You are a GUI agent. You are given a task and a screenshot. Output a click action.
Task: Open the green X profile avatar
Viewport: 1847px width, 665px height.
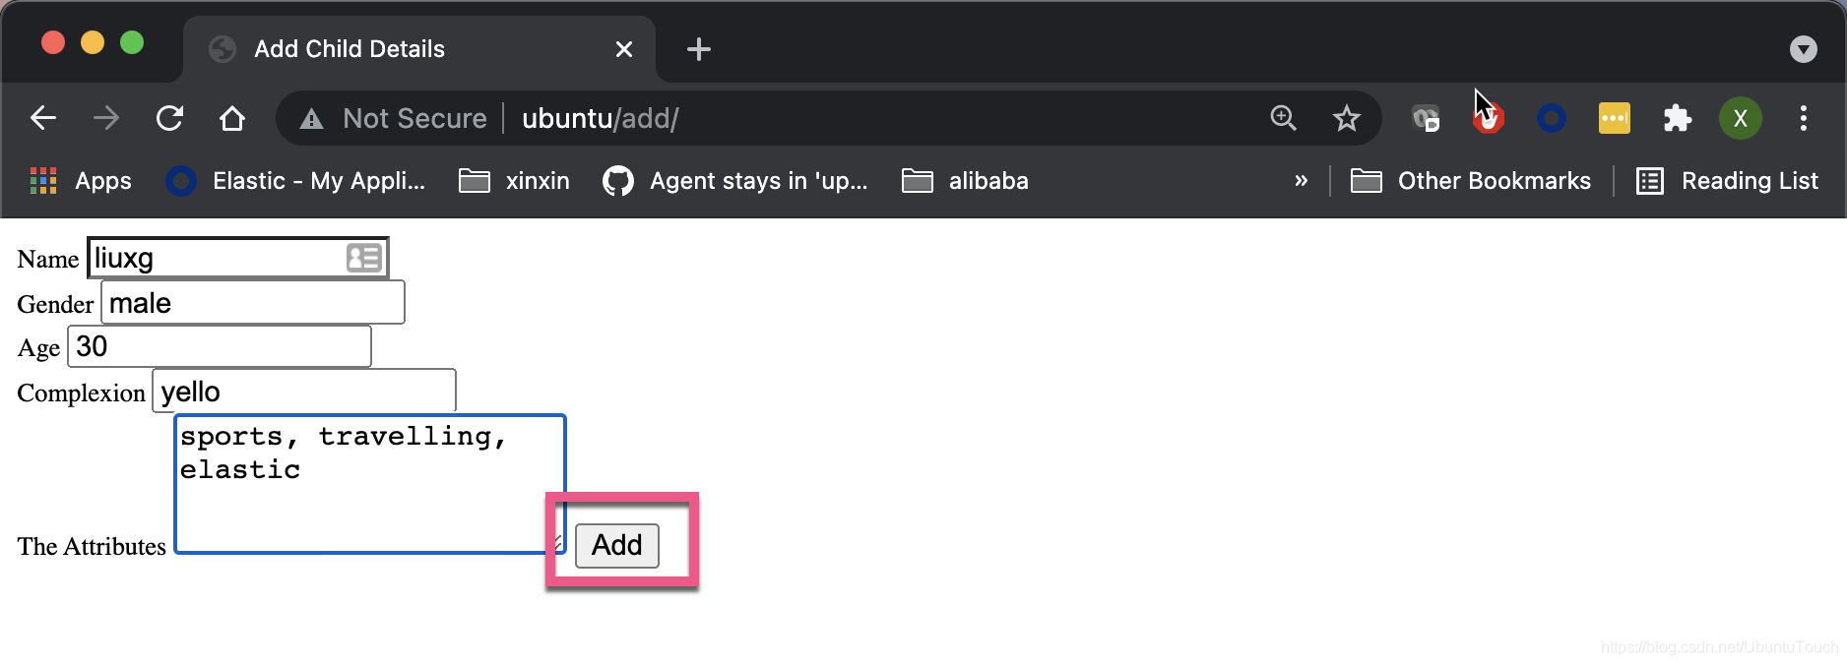coord(1740,118)
